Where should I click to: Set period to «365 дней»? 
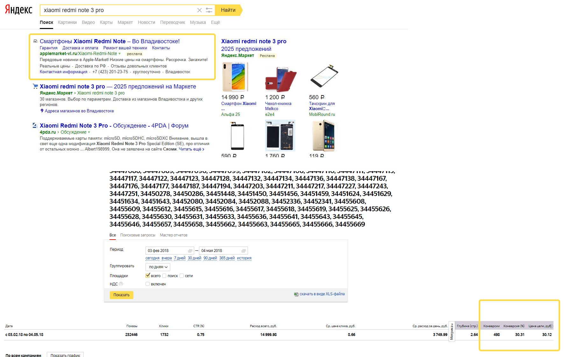coord(227,258)
